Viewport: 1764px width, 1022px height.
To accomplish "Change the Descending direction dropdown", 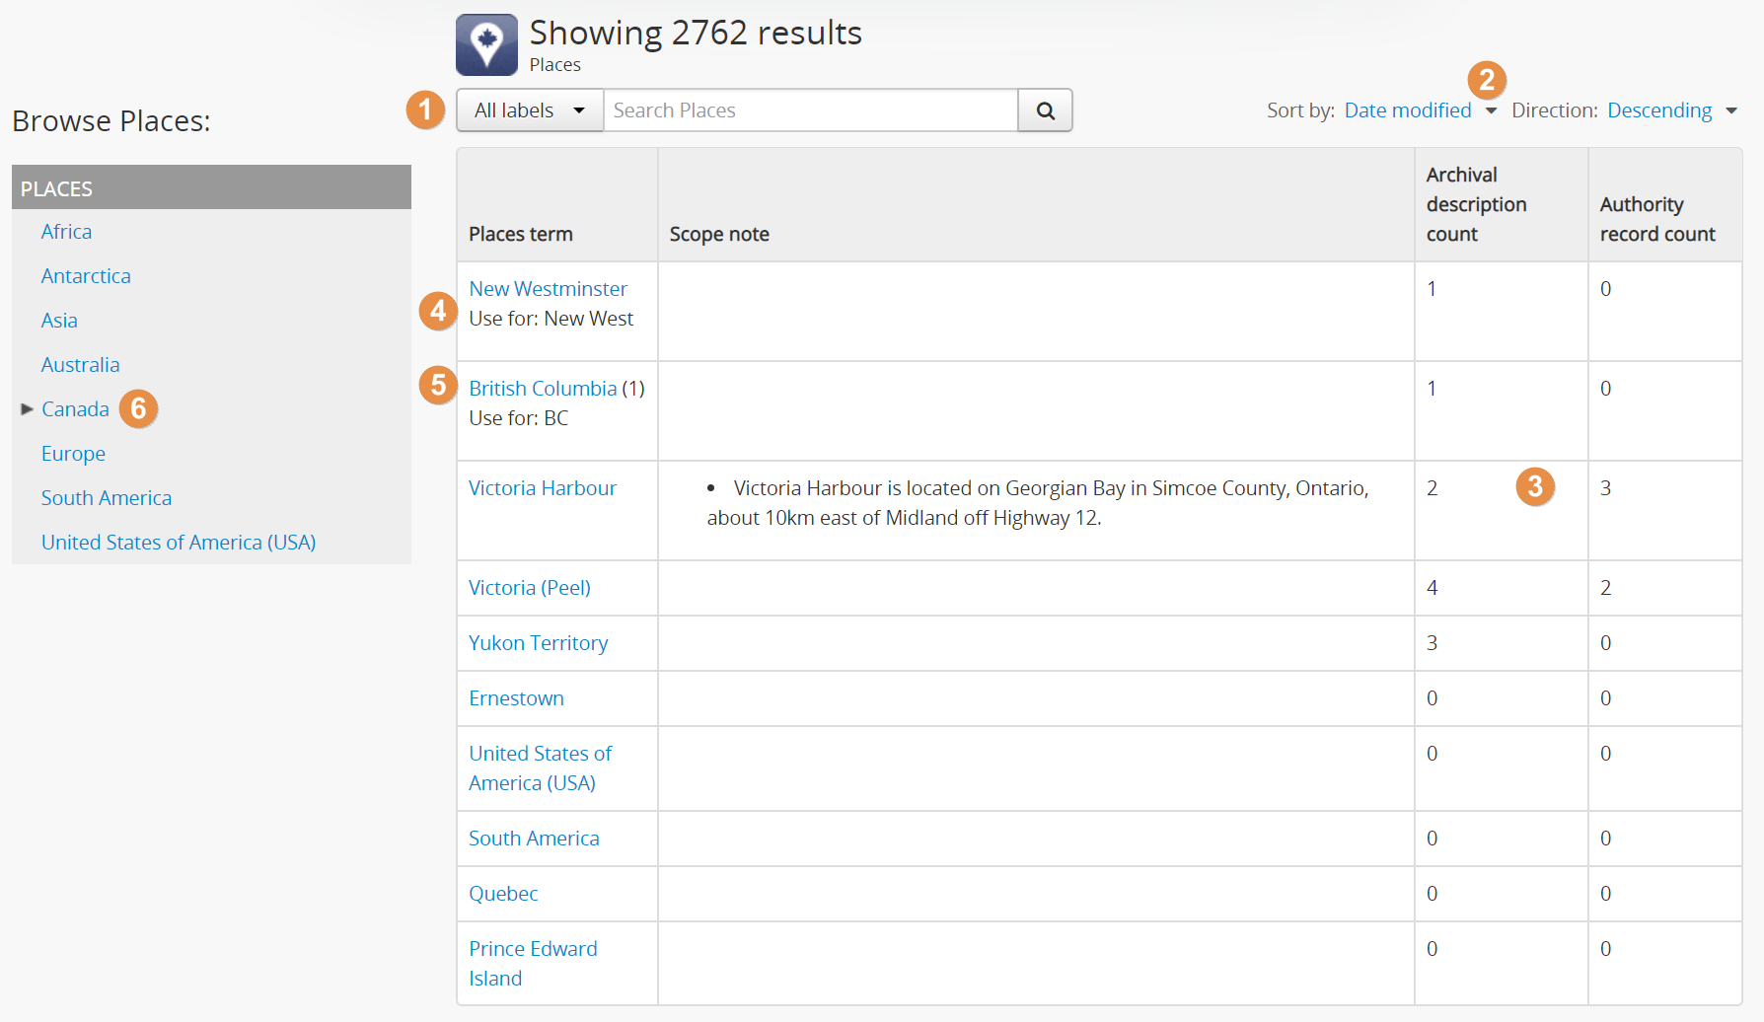I will 1671,110.
